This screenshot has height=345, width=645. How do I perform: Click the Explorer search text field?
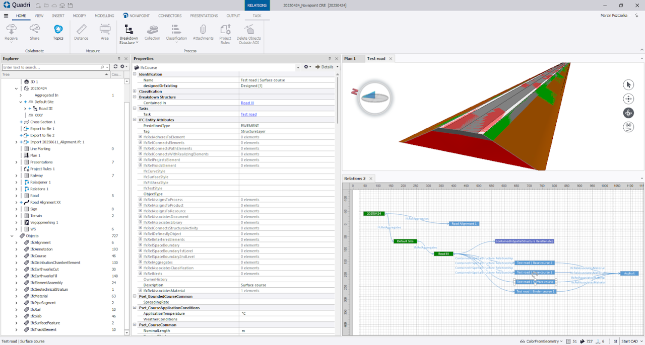(x=50, y=67)
